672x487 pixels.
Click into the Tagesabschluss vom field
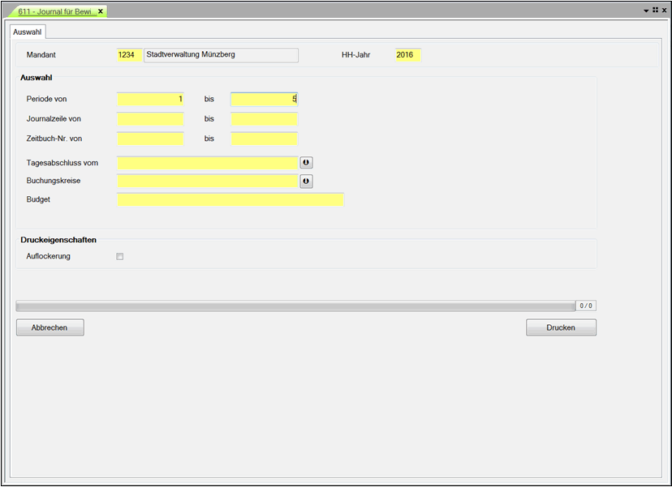(x=207, y=163)
